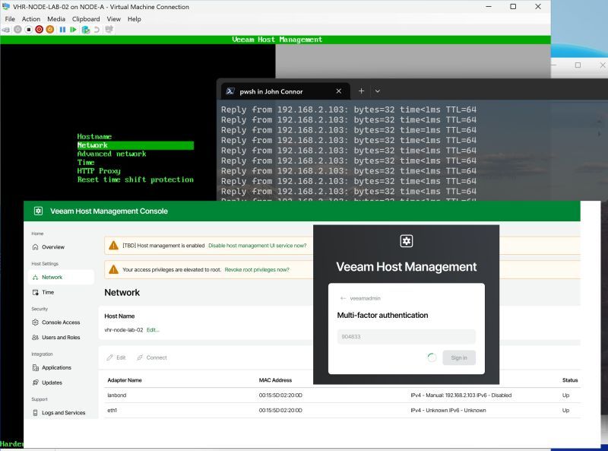Click the orange Save state toolbar icon
This screenshot has width=608, height=451.
tap(50, 30)
